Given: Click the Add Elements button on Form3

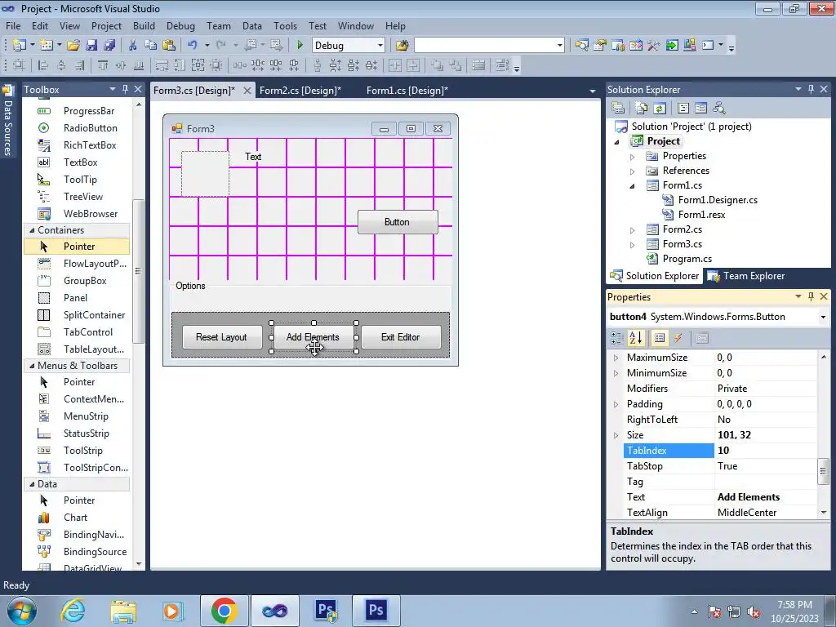Looking at the screenshot, I should tap(313, 337).
